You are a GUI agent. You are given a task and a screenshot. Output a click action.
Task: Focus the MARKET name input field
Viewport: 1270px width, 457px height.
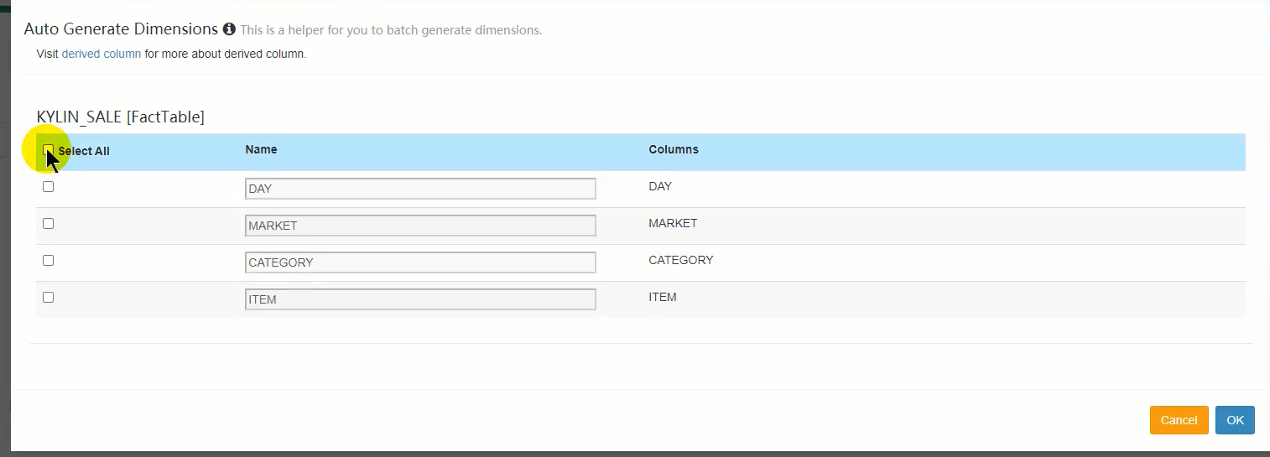tap(420, 226)
